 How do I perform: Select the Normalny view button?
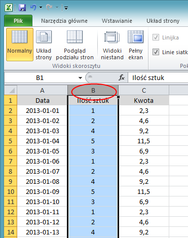(20, 45)
